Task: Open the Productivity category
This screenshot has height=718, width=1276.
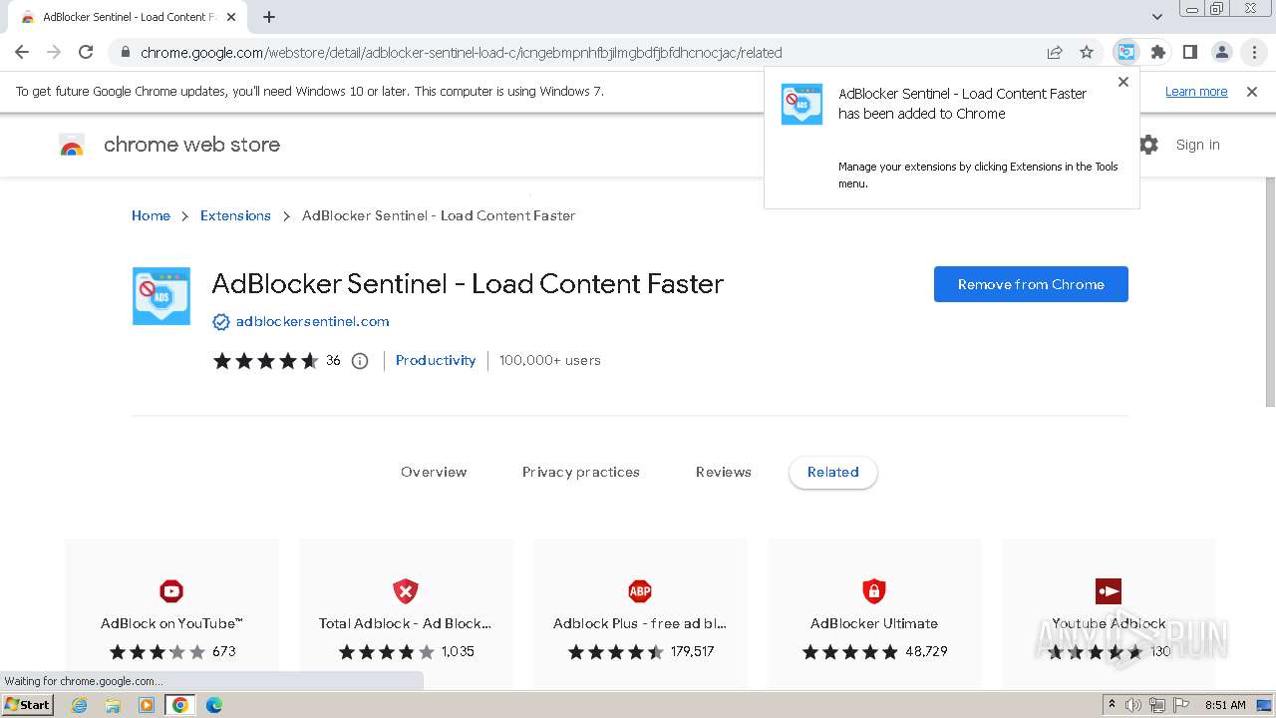Action: [436, 360]
